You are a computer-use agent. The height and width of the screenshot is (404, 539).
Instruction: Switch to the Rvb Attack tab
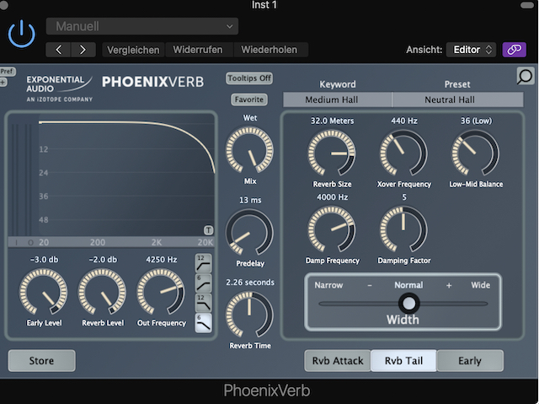point(338,361)
